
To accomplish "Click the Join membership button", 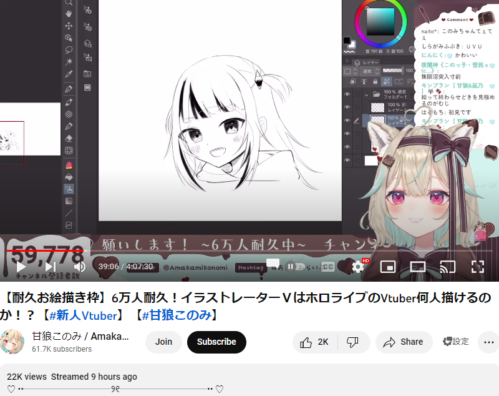I will [x=163, y=342].
